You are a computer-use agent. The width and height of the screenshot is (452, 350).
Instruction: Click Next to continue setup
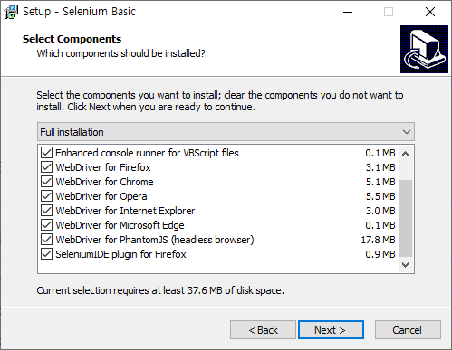coord(331,330)
